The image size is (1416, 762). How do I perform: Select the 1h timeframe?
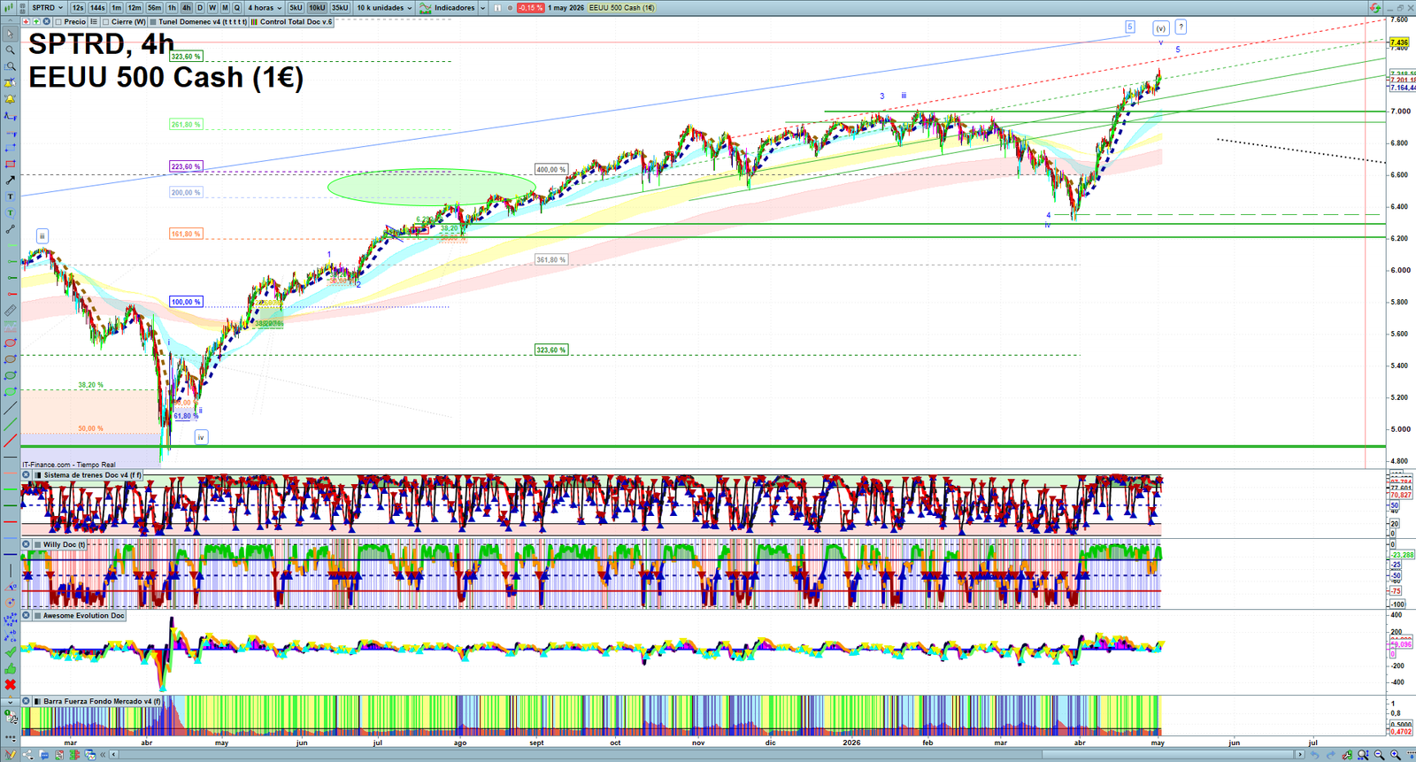[172, 8]
